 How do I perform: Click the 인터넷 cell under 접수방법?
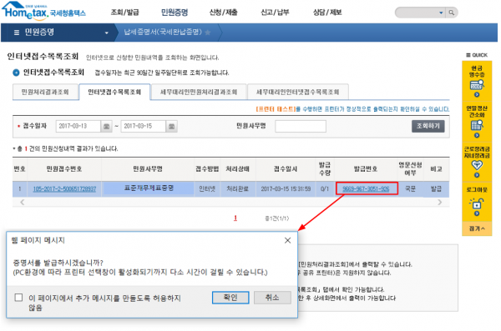(x=207, y=188)
